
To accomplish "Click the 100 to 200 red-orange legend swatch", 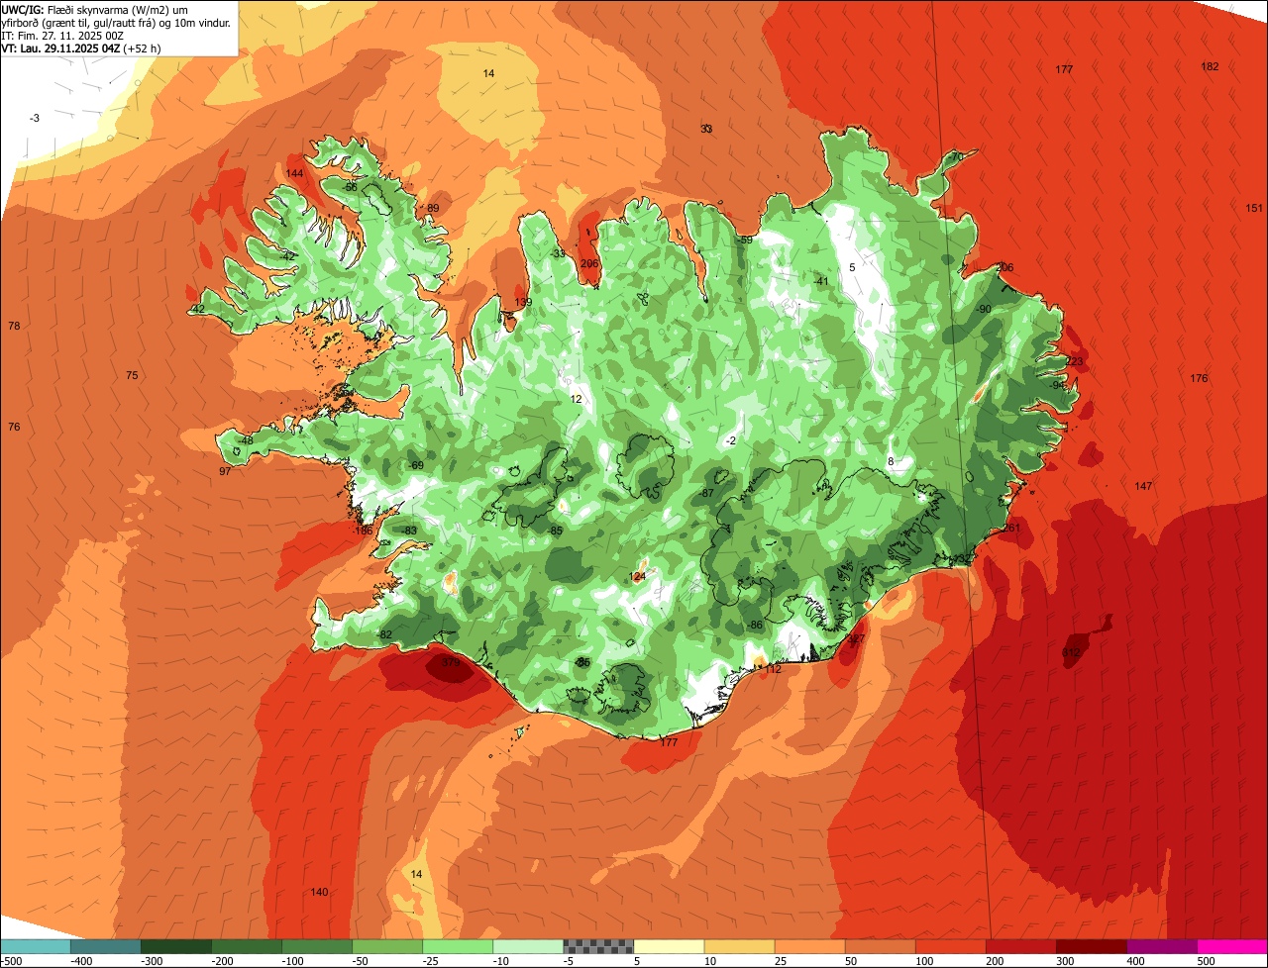I will pyautogui.click(x=949, y=946).
